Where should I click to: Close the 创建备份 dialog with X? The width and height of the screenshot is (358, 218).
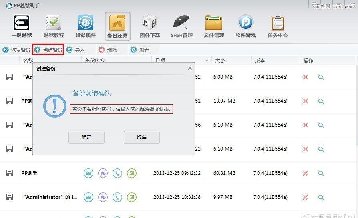pos(190,68)
